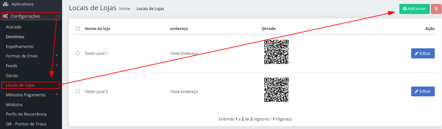Click the green Adicionar button
This screenshot has height=129, width=442.
pos(414,9)
